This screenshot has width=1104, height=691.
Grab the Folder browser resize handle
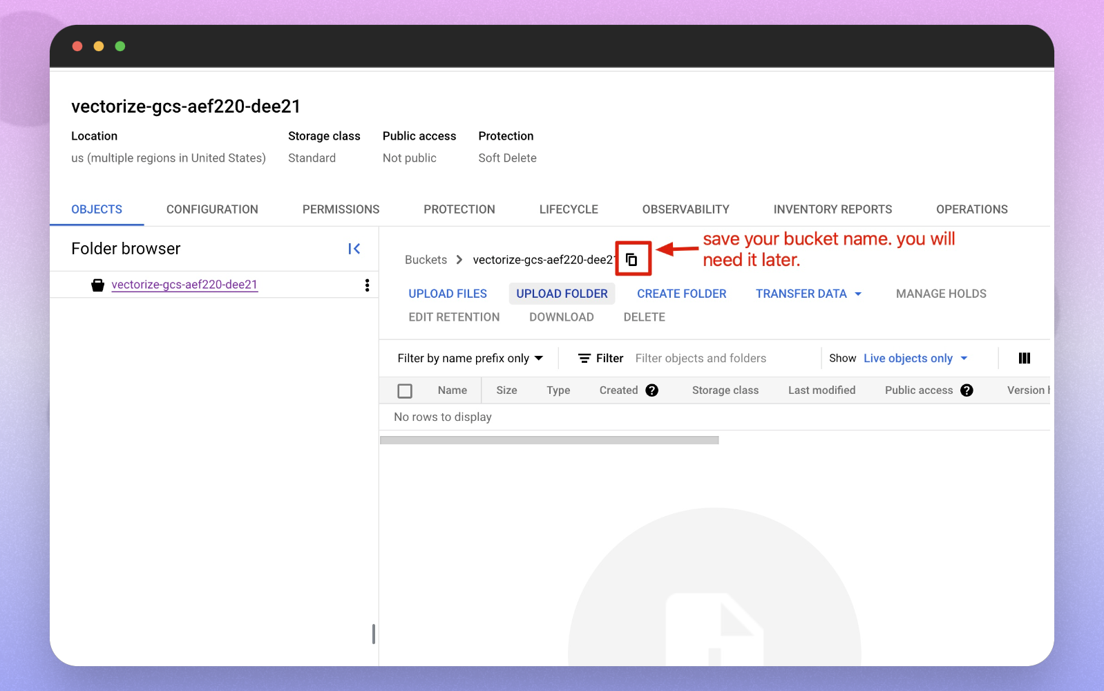coord(374,634)
